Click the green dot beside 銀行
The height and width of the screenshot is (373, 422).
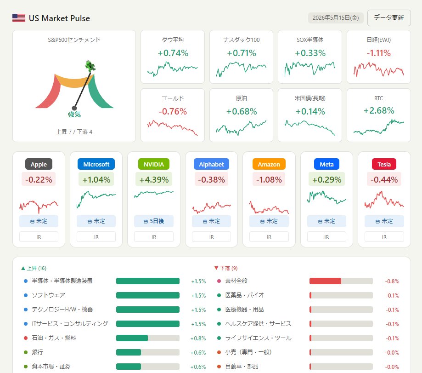coord(26,352)
